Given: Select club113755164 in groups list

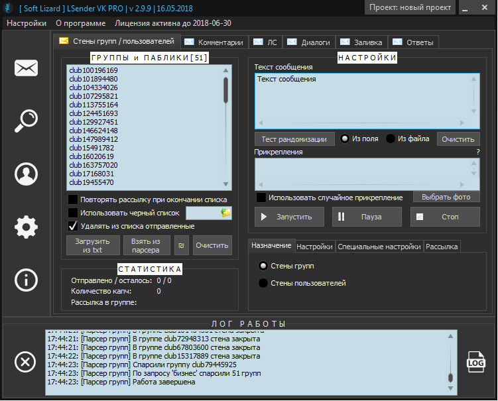Looking at the screenshot, I should tap(93, 105).
